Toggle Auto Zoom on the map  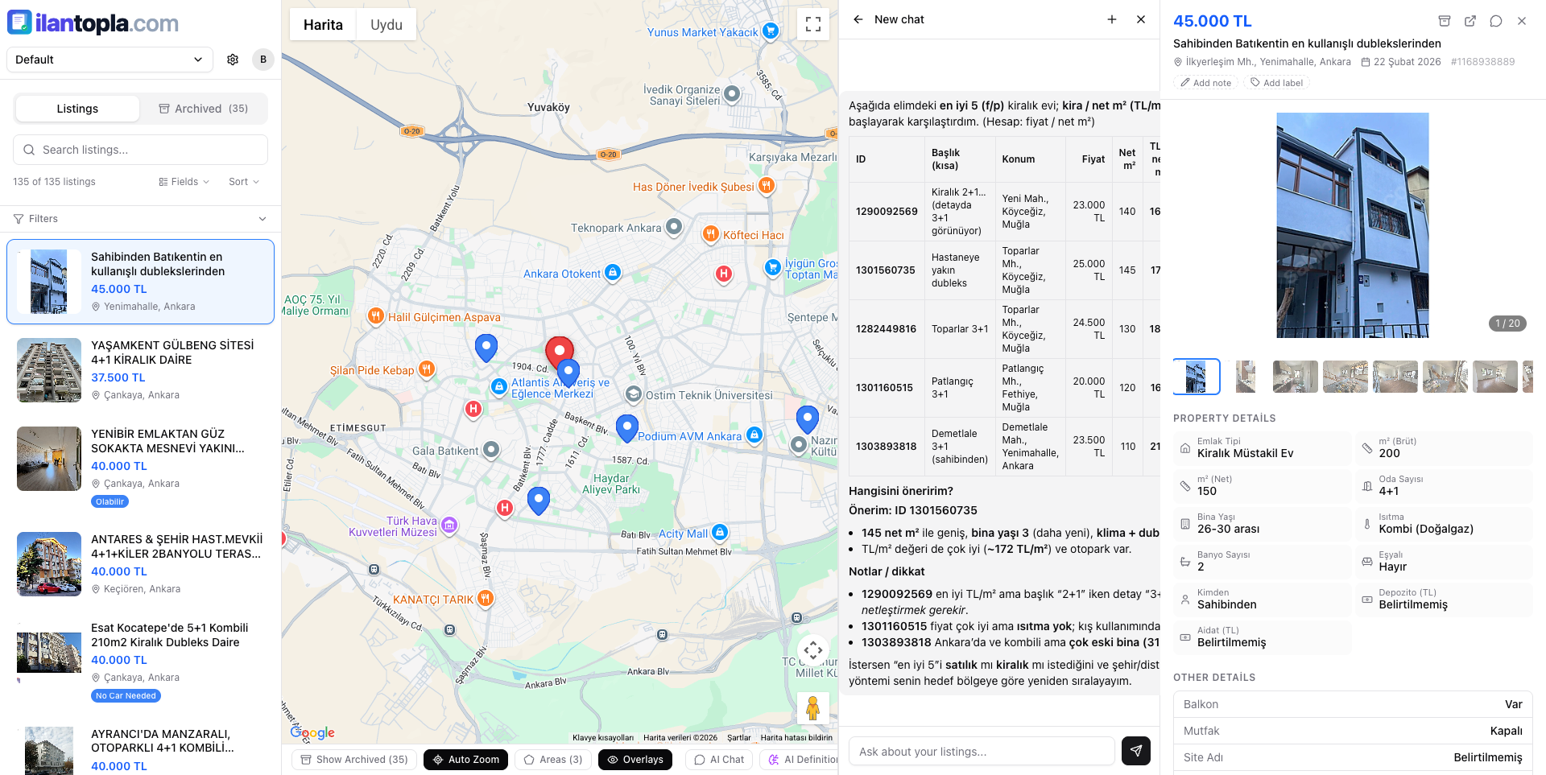coord(465,760)
